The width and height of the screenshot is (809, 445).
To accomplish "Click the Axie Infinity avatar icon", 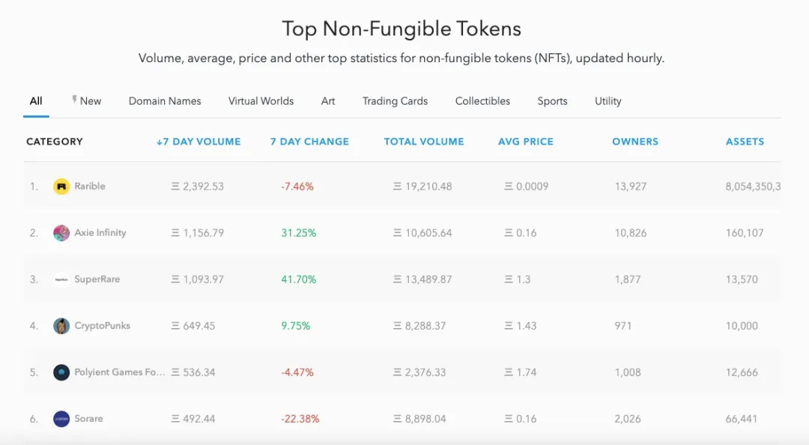I will [61, 233].
